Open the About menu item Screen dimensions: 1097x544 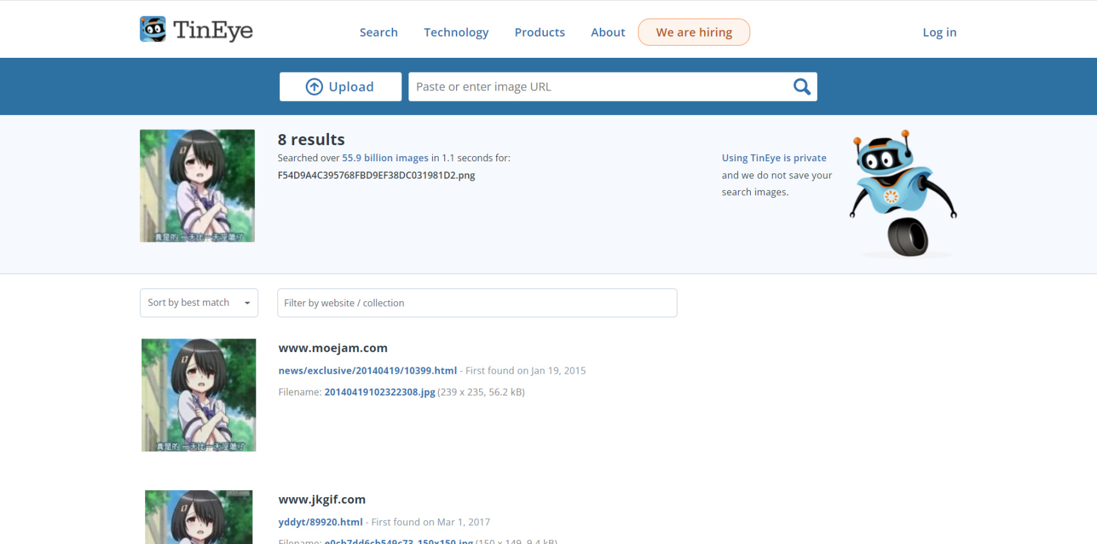click(608, 32)
